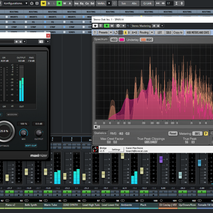
Task: Toggle SOFT CLIP on the Maximizer
Action: pos(31,145)
